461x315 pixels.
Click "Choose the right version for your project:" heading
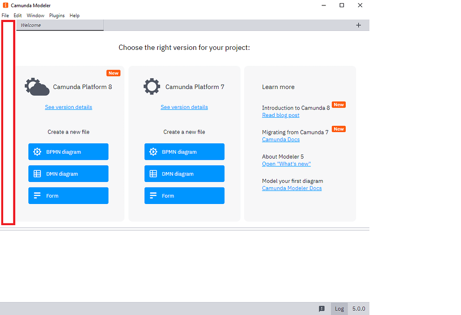pos(184,48)
